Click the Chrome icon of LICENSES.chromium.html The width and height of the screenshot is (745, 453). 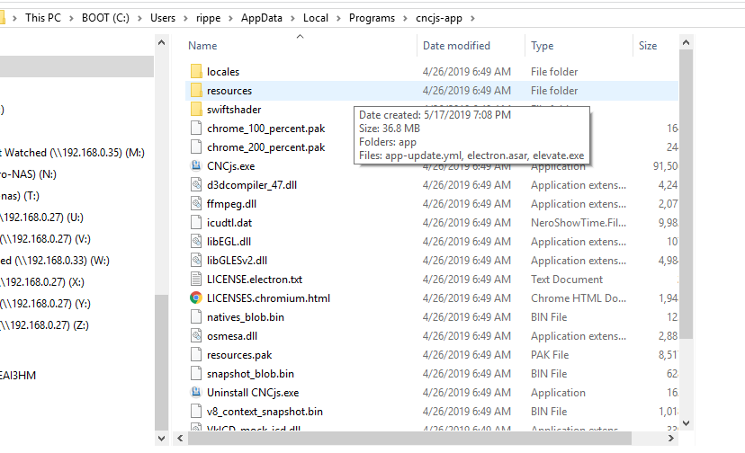[x=196, y=298]
